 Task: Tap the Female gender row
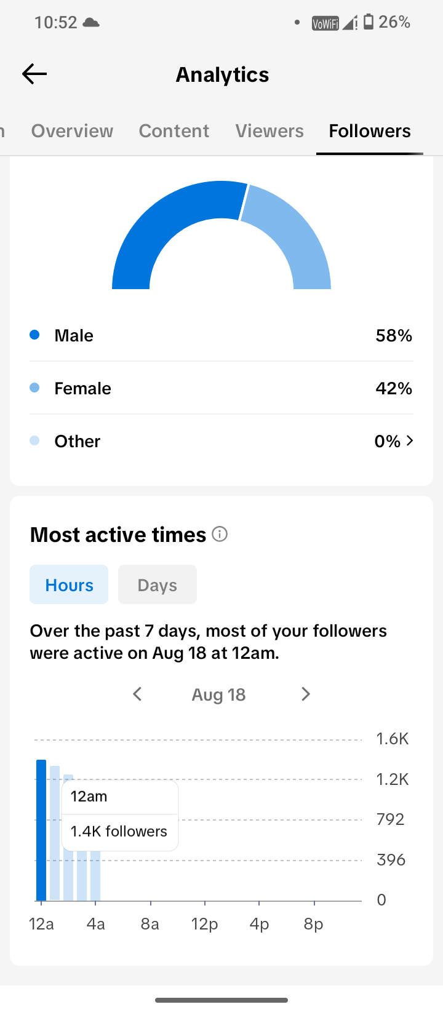click(x=221, y=388)
